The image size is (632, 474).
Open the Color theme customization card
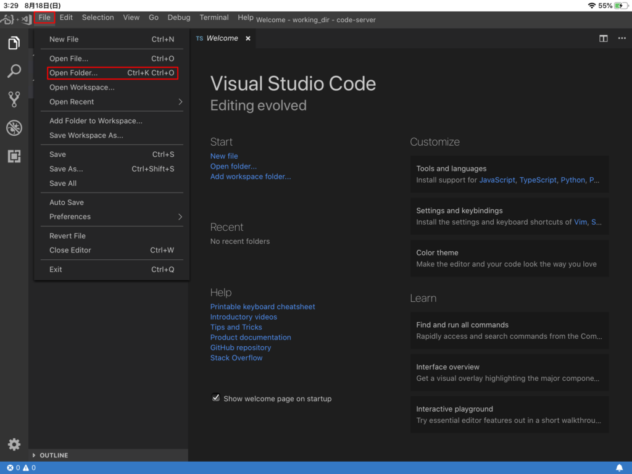[x=509, y=259]
